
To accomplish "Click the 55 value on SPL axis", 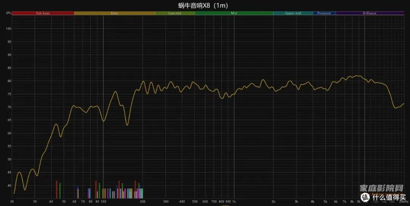I will point(9,146).
